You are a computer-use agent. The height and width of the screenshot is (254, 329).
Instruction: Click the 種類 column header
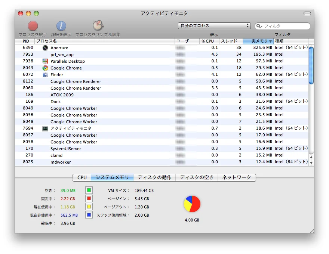[x=291, y=41]
